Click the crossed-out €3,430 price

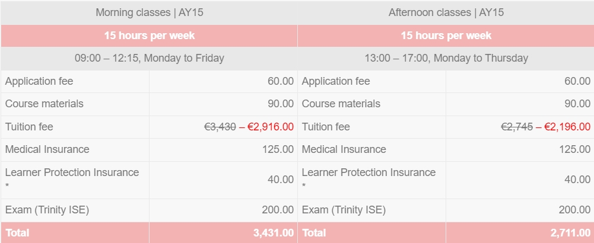click(220, 127)
